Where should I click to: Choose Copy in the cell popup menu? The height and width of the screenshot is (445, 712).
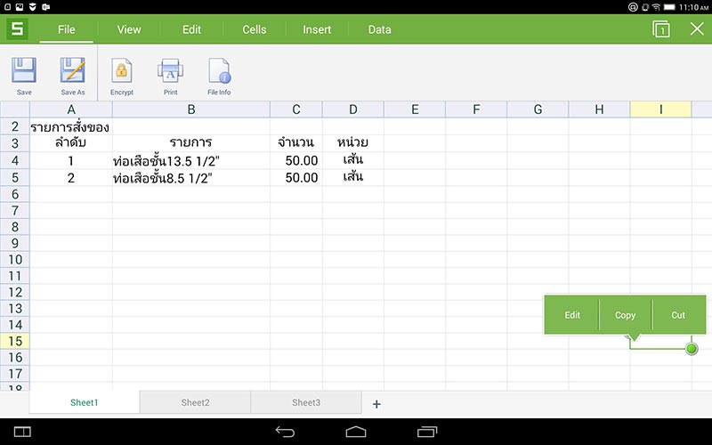click(x=626, y=315)
